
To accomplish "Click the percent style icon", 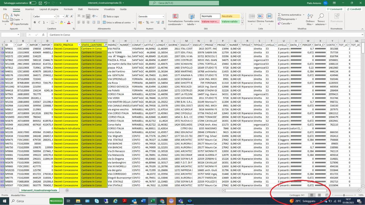I will (148, 22).
